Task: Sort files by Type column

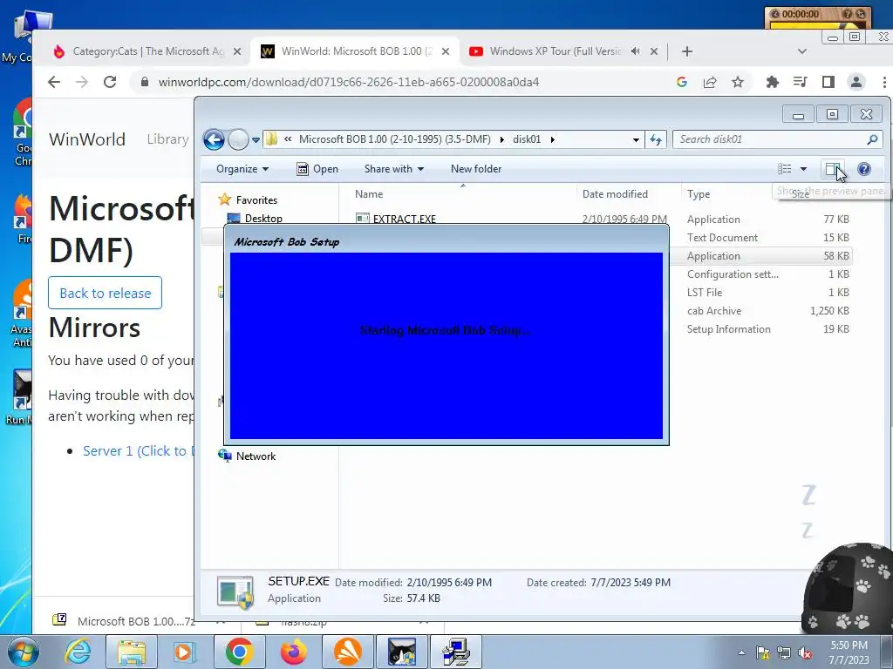Action: 699,194
